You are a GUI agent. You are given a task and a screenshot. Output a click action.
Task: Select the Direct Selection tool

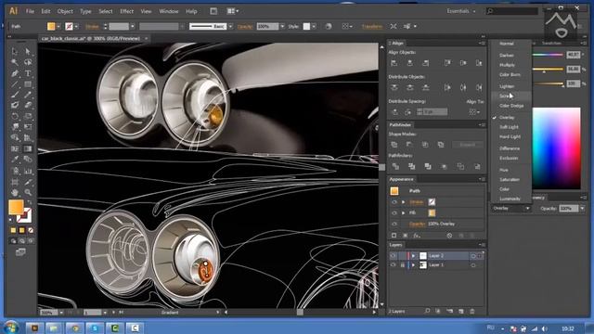[x=28, y=52]
